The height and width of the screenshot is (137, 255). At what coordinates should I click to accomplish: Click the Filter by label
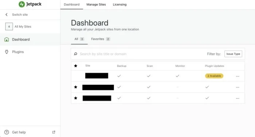[x=214, y=54]
